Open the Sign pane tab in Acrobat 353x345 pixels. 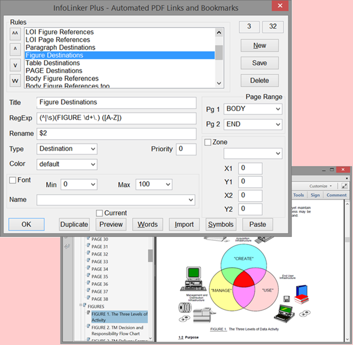click(x=315, y=195)
